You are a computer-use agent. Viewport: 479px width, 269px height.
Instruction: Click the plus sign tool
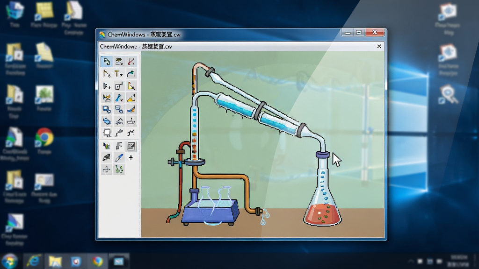tap(131, 158)
